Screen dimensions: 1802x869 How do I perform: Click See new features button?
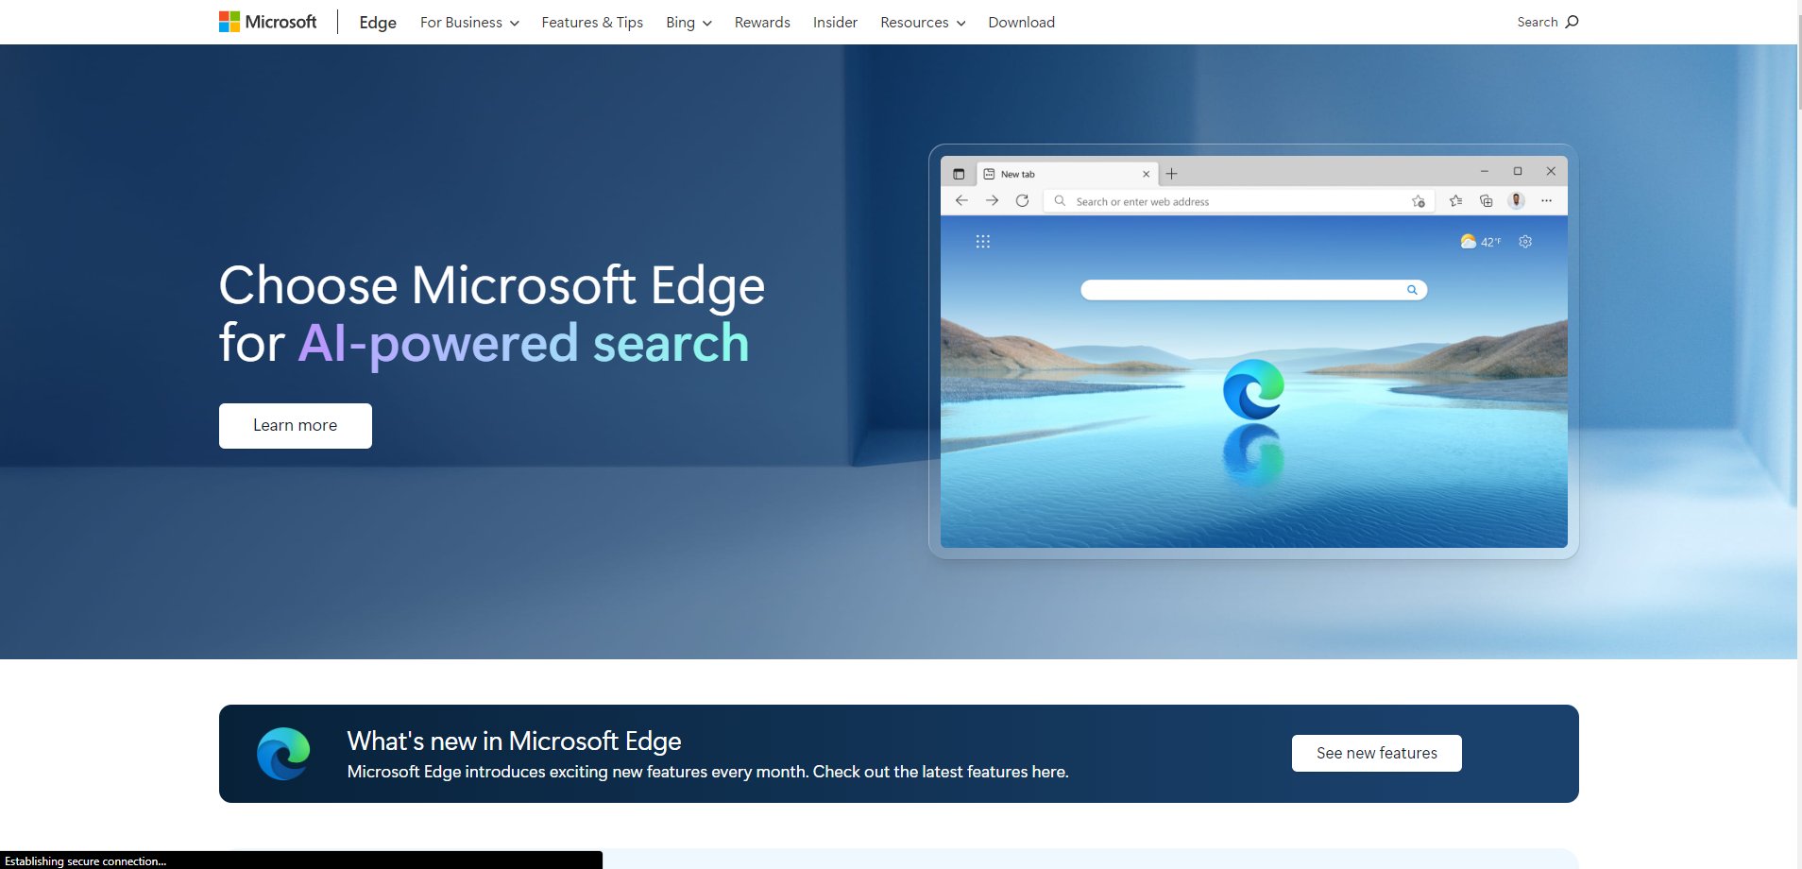click(1376, 753)
